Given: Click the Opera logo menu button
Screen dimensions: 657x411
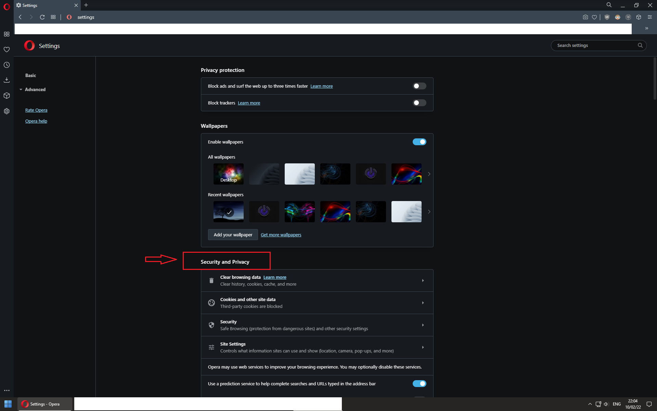Looking at the screenshot, I should 7,7.
